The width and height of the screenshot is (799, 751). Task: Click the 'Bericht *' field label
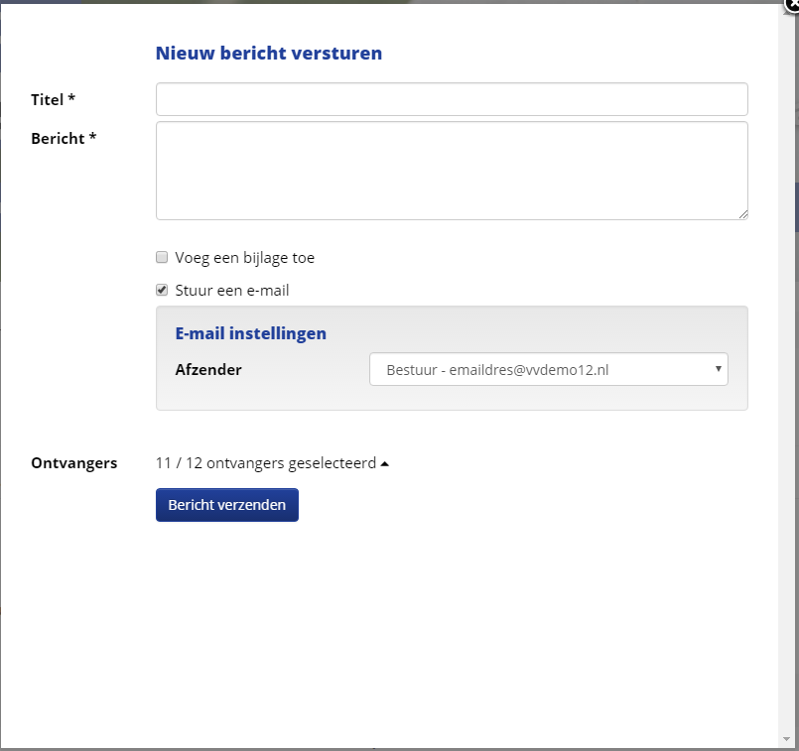coord(64,138)
